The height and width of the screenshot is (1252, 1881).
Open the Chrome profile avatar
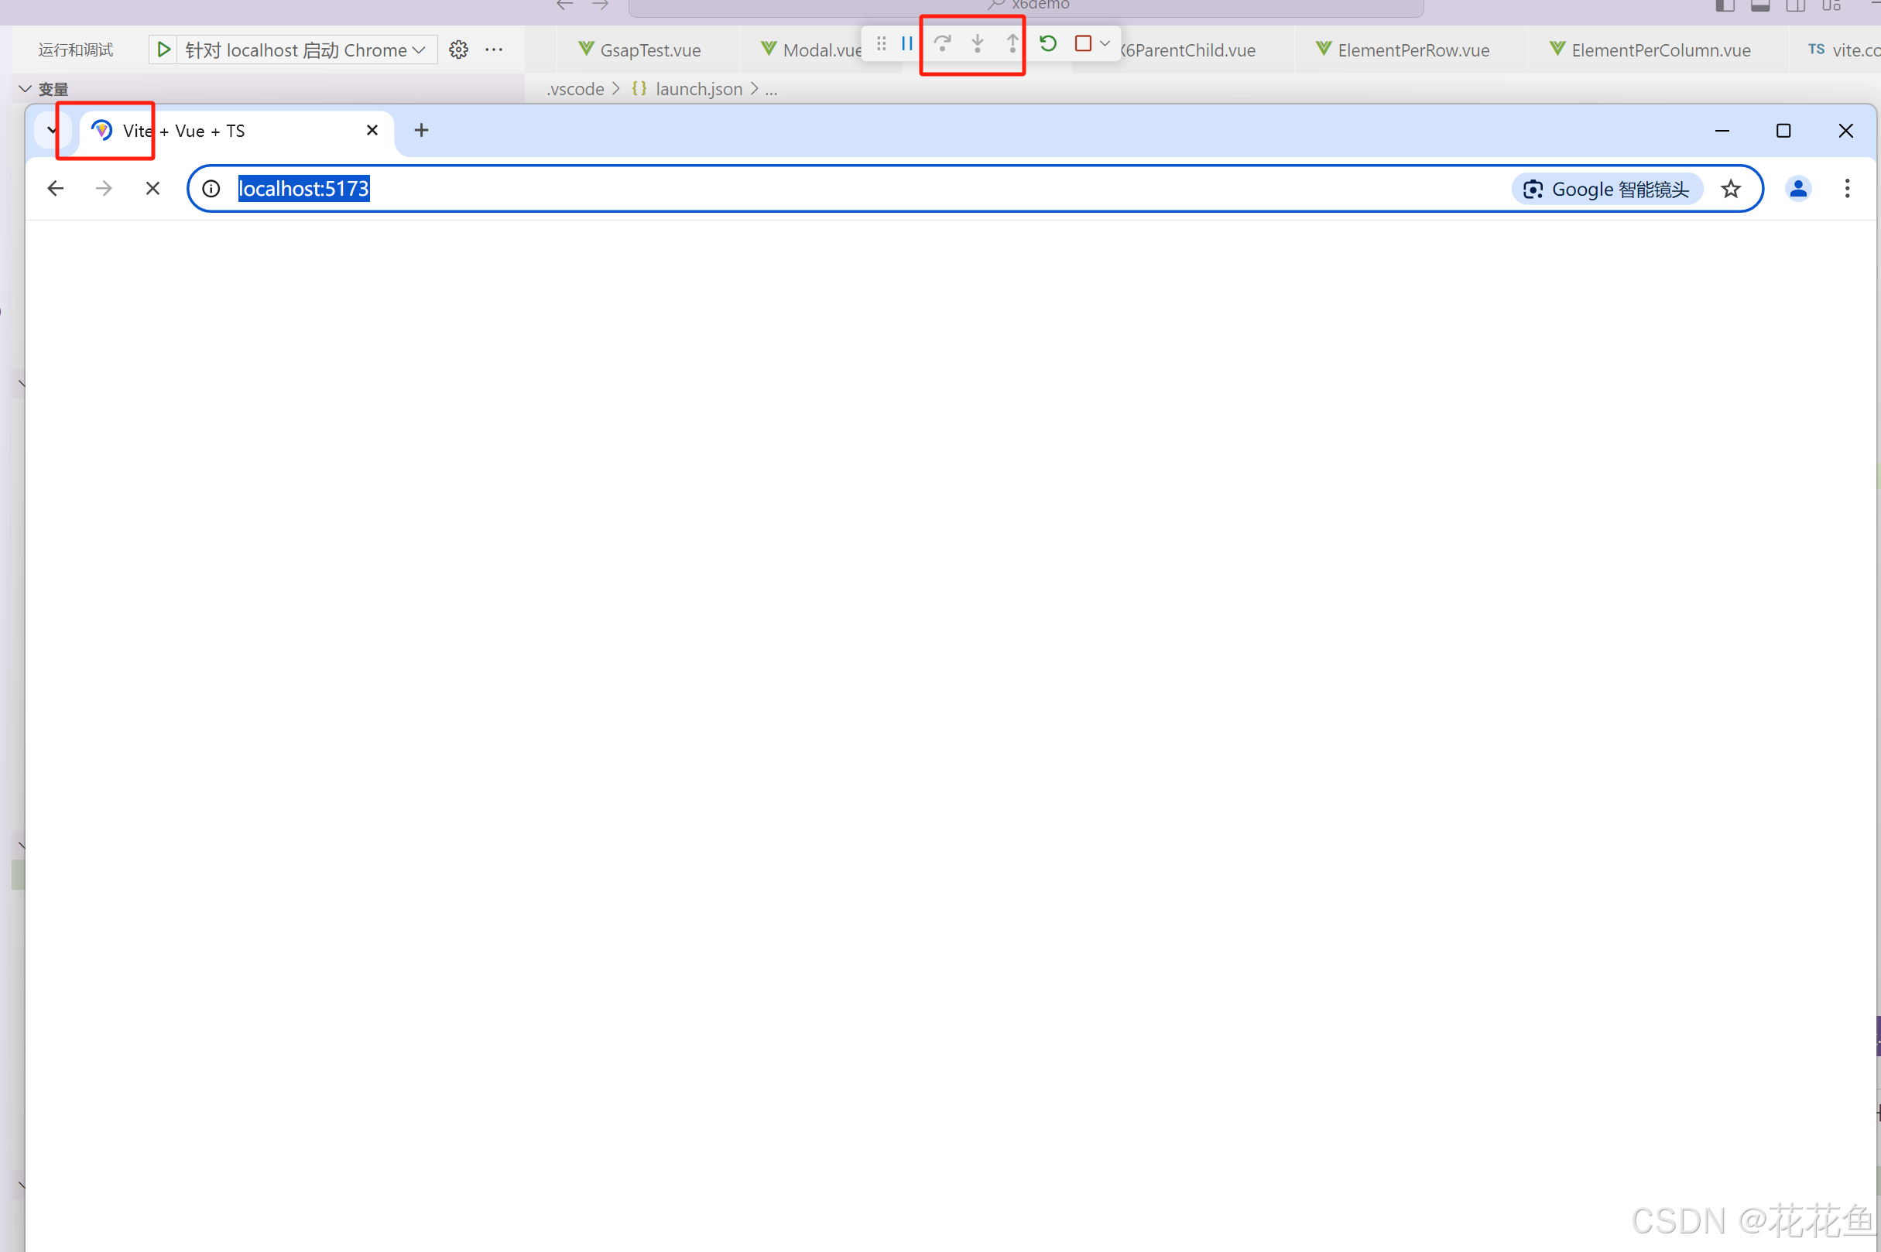1798,190
